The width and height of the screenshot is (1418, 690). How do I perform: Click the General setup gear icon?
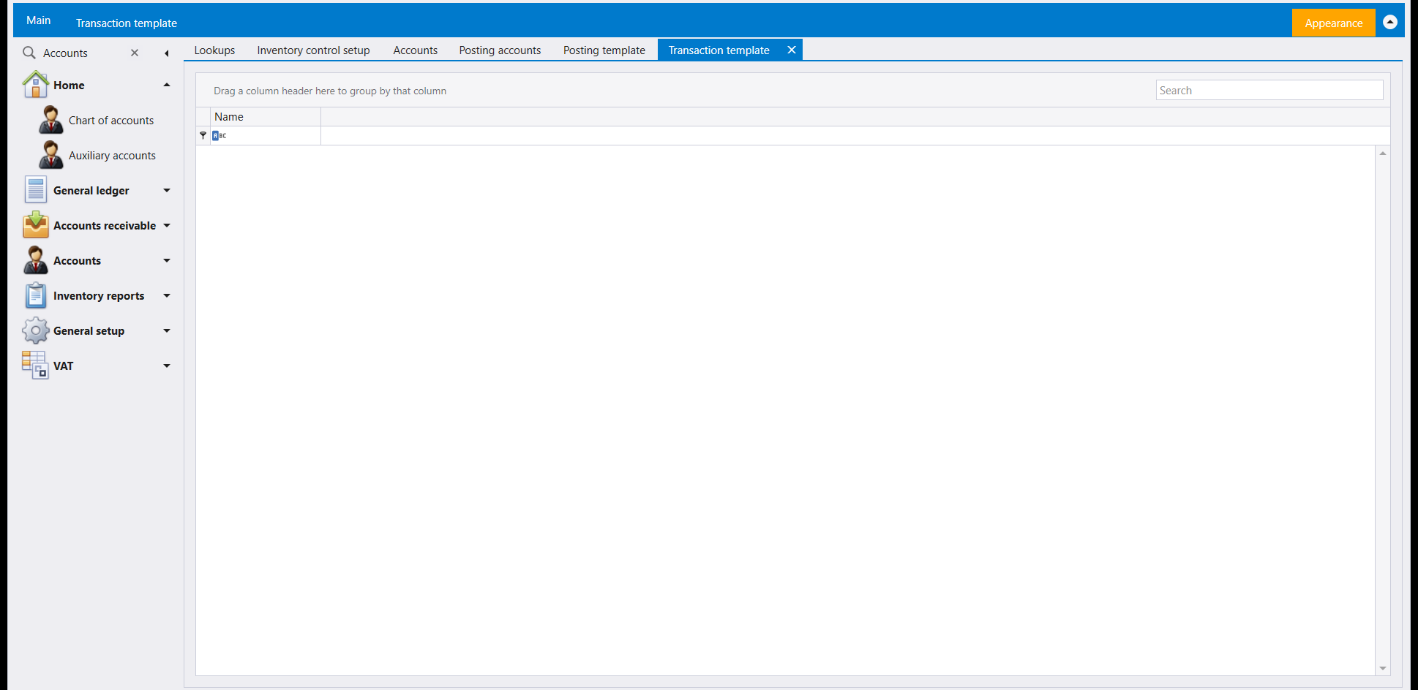point(35,330)
